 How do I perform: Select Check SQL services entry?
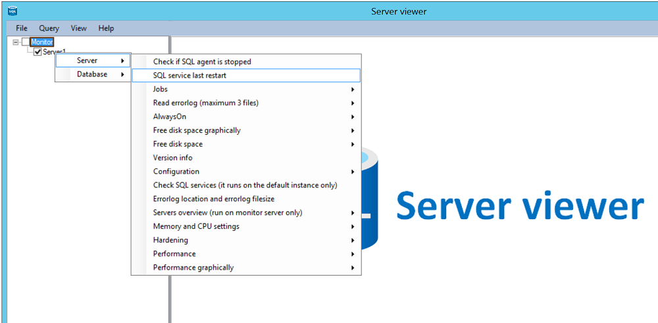pyautogui.click(x=245, y=185)
